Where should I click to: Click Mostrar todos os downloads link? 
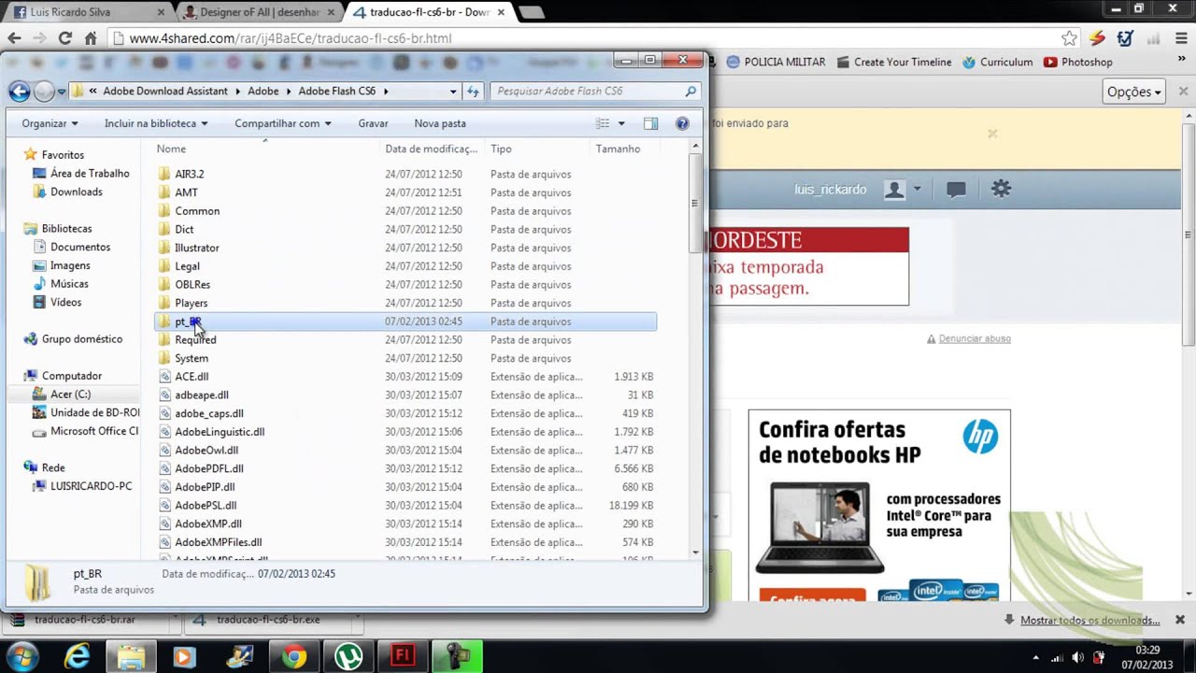pyautogui.click(x=1089, y=620)
